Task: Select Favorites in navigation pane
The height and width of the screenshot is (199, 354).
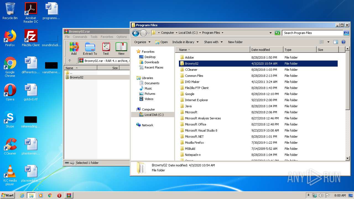Action: tap(148, 52)
